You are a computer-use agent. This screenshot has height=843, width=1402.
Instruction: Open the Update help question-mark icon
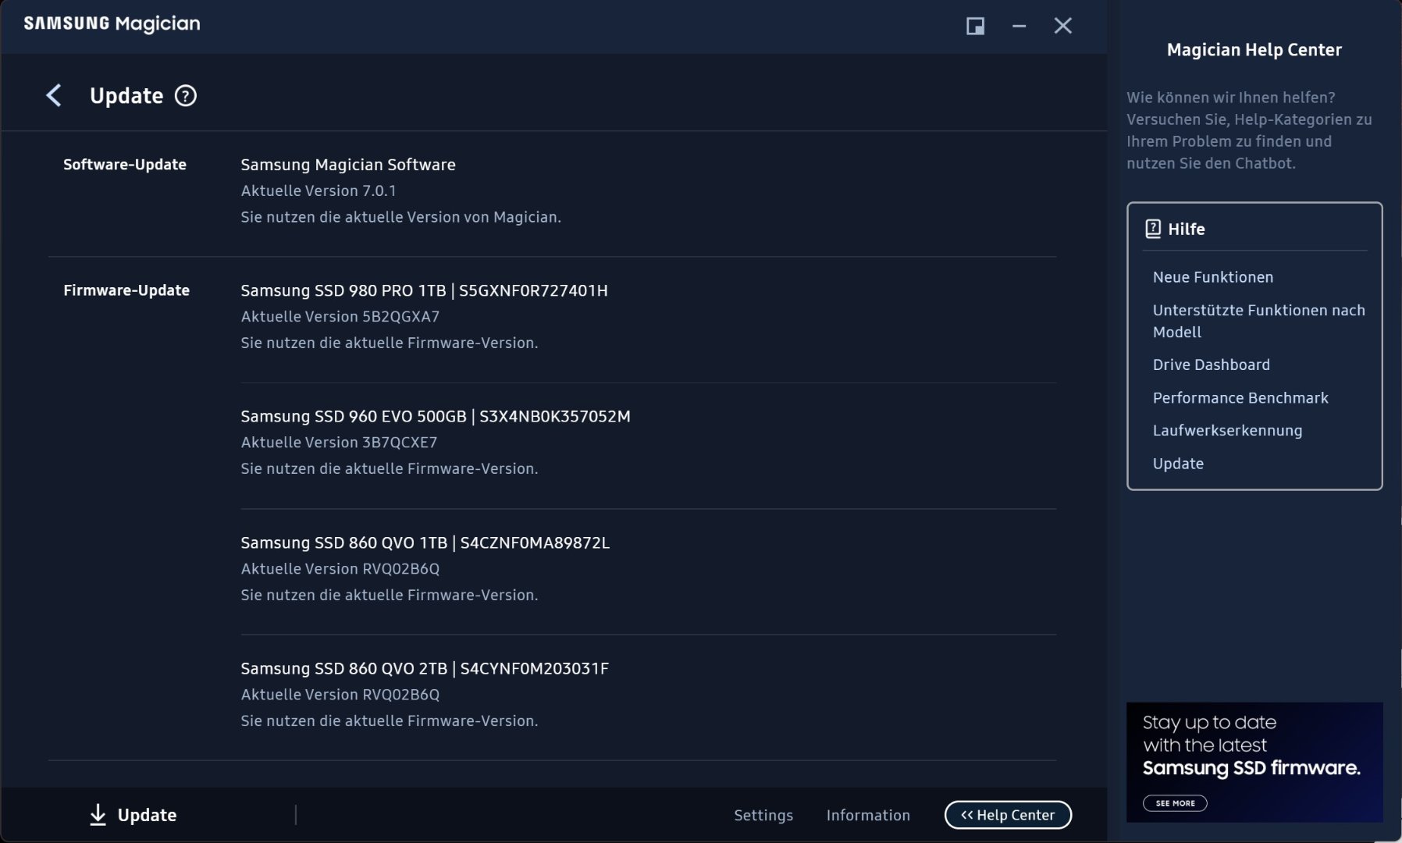(x=185, y=95)
